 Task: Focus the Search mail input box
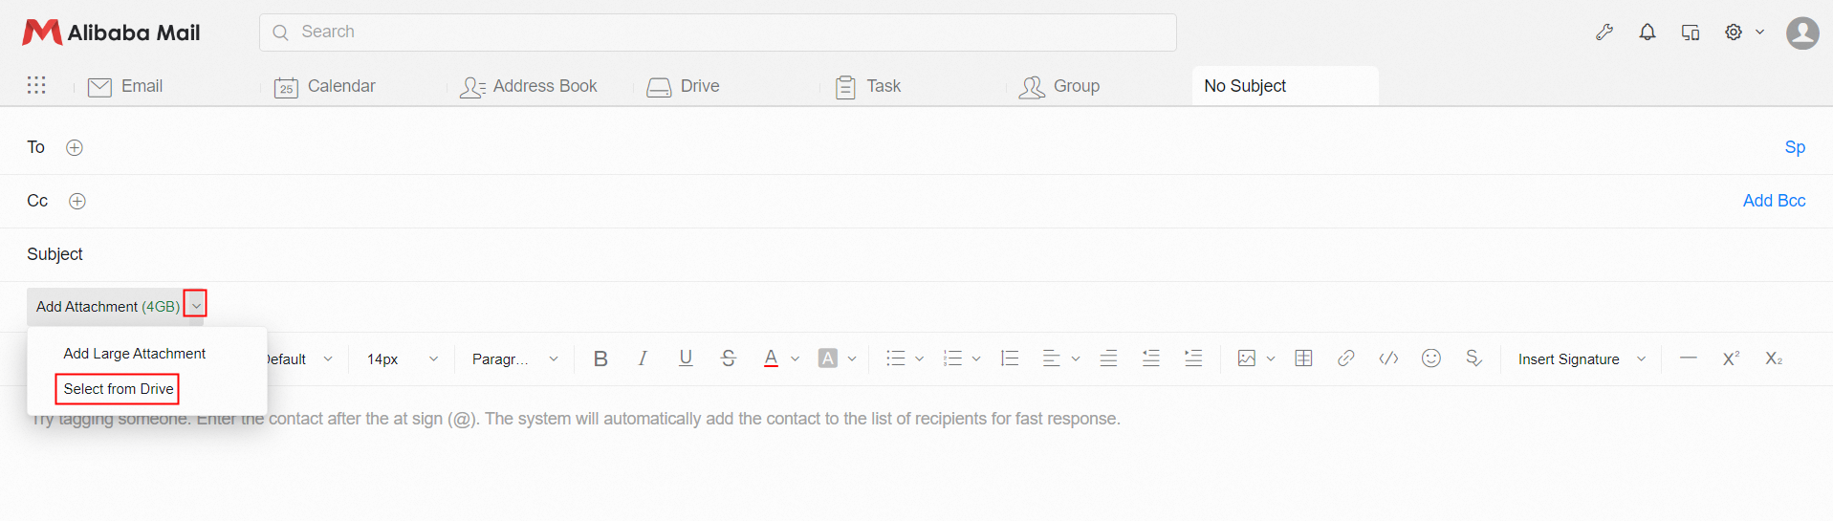coord(718,33)
